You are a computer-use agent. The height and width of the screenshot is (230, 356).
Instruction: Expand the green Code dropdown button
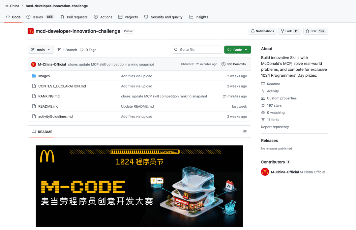tap(237, 50)
